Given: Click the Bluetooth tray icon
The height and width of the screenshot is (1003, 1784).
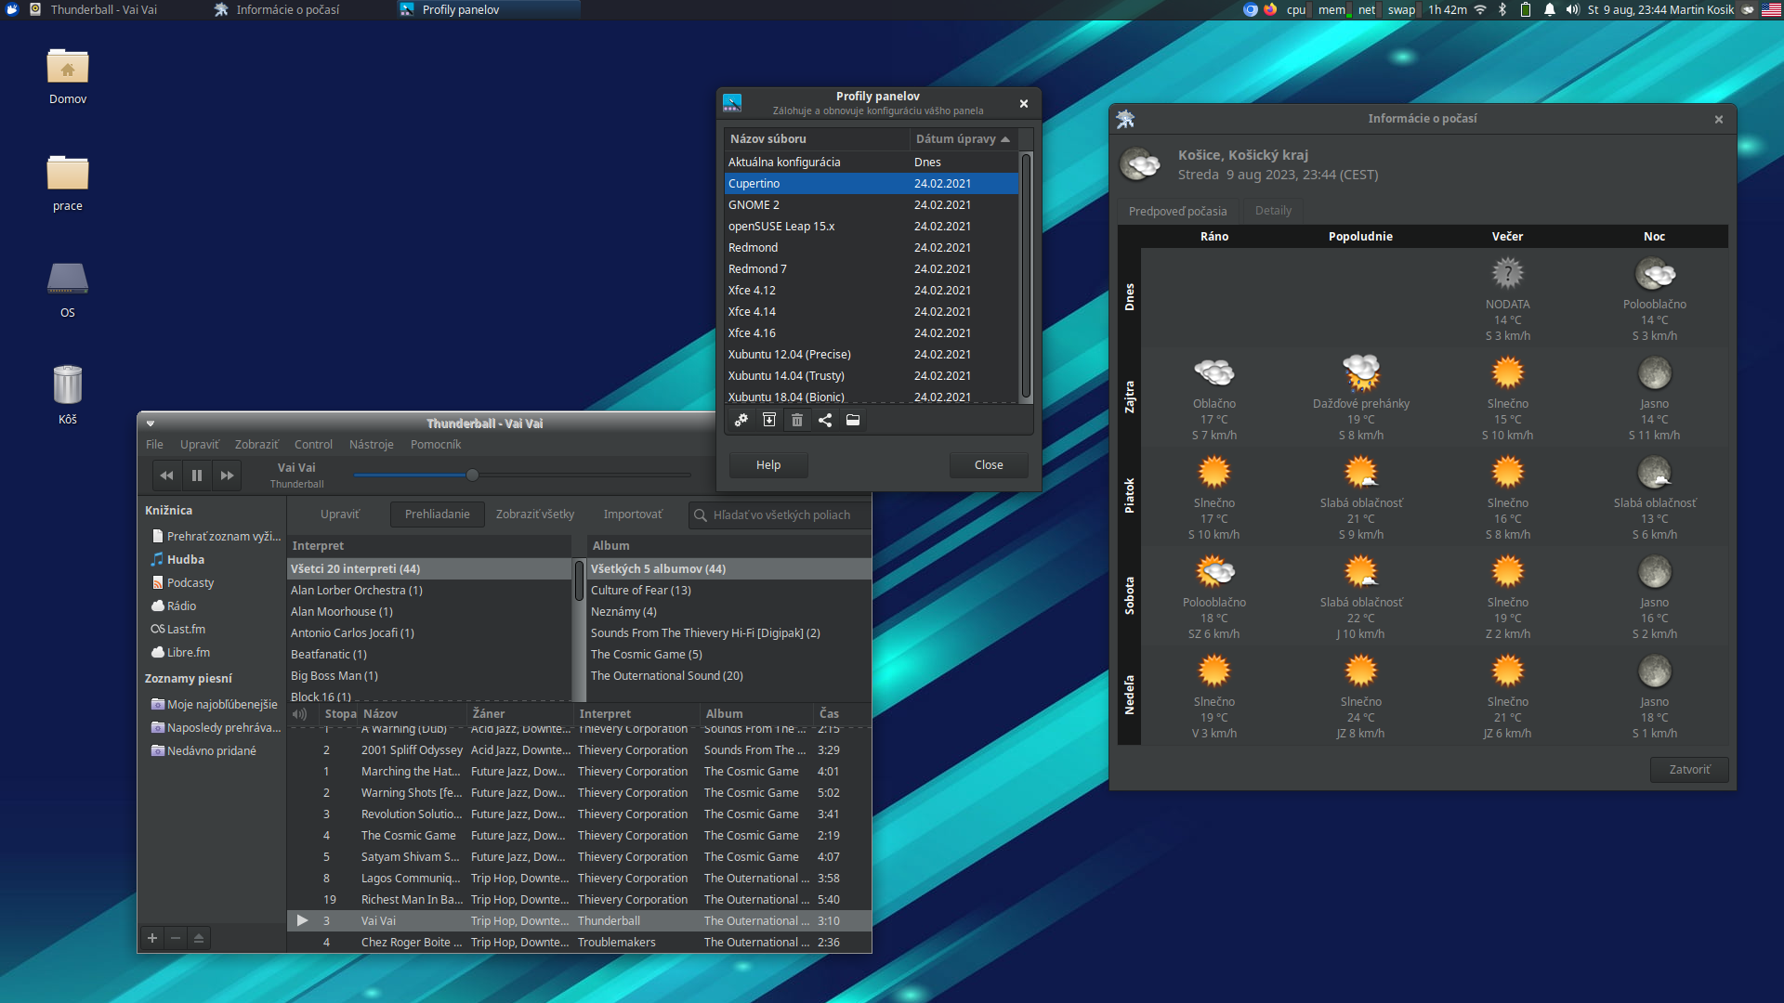Looking at the screenshot, I should pos(1502,9).
